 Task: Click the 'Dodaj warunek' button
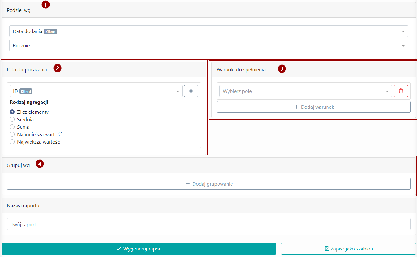coord(314,107)
